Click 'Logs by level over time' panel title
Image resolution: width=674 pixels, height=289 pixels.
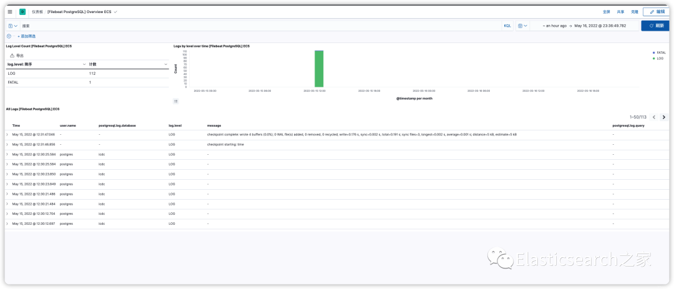tap(212, 46)
